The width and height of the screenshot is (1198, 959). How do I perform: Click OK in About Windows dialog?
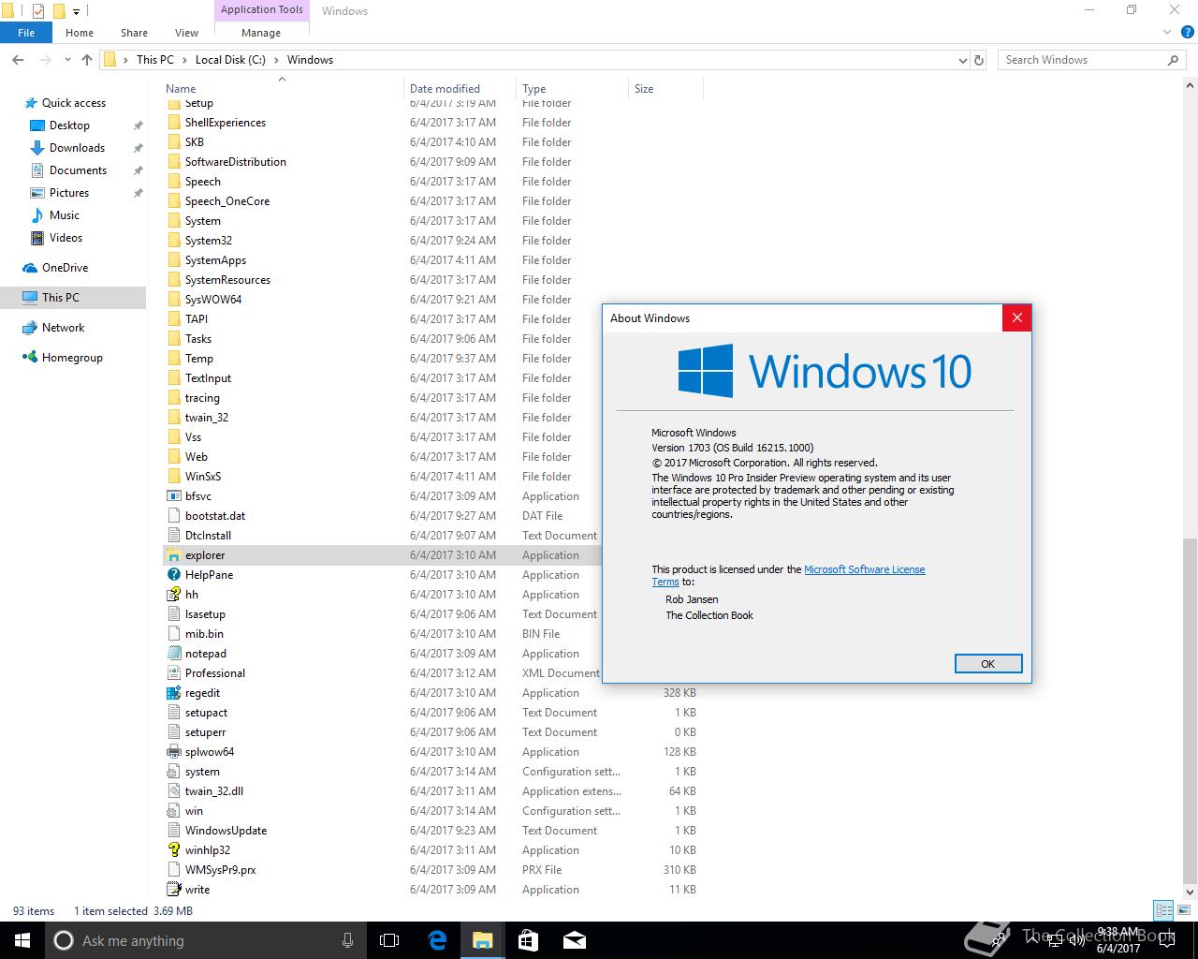click(988, 663)
